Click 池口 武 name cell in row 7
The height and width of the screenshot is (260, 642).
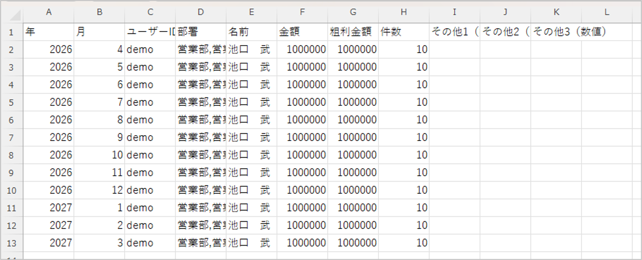pos(252,137)
